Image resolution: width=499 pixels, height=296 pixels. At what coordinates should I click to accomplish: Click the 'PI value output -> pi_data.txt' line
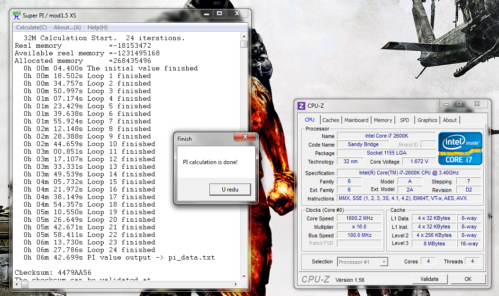tap(119, 258)
